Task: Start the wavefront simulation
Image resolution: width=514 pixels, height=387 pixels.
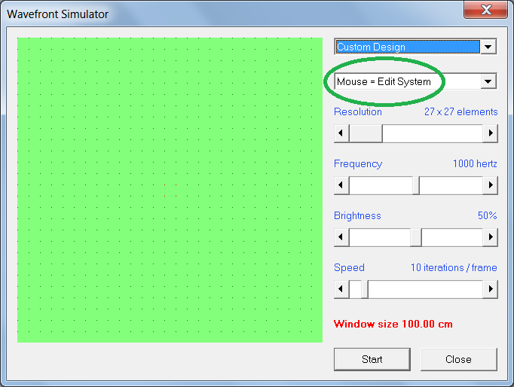Action: pos(372,359)
